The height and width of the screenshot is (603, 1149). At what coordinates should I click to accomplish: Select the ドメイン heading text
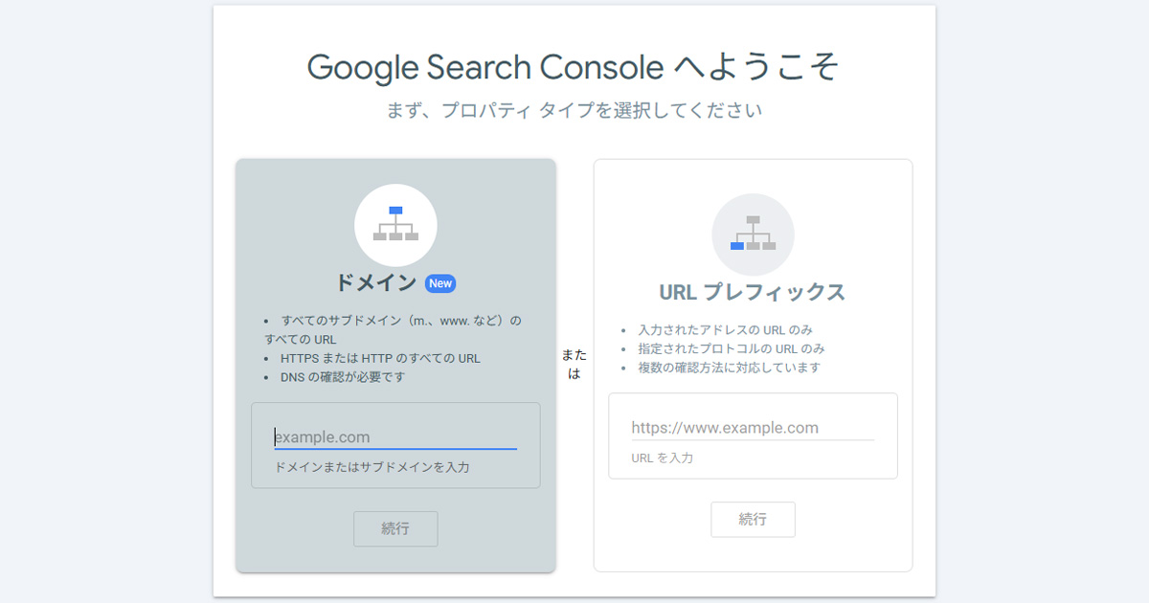[376, 283]
